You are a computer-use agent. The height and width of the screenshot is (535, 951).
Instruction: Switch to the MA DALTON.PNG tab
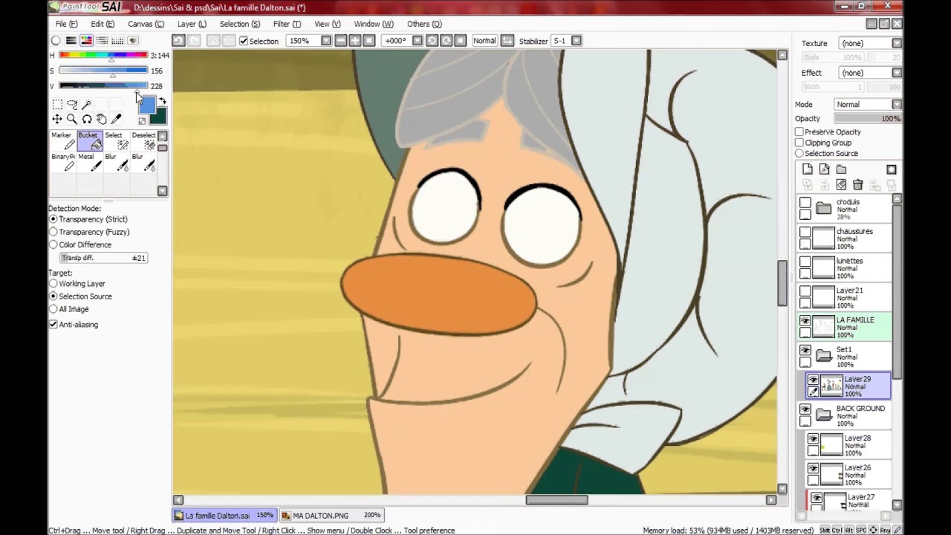click(331, 515)
